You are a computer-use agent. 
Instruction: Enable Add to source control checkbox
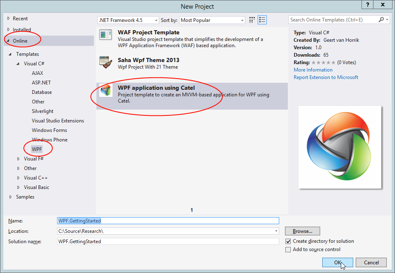pyautogui.click(x=288, y=249)
